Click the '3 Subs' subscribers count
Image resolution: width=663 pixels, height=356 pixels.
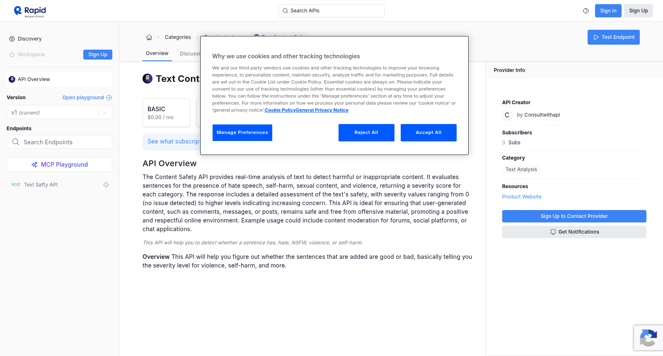[511, 143]
